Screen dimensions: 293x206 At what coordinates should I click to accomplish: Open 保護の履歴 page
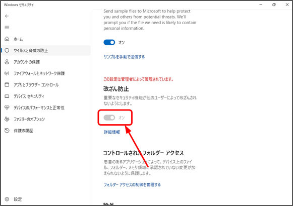coord(46,131)
